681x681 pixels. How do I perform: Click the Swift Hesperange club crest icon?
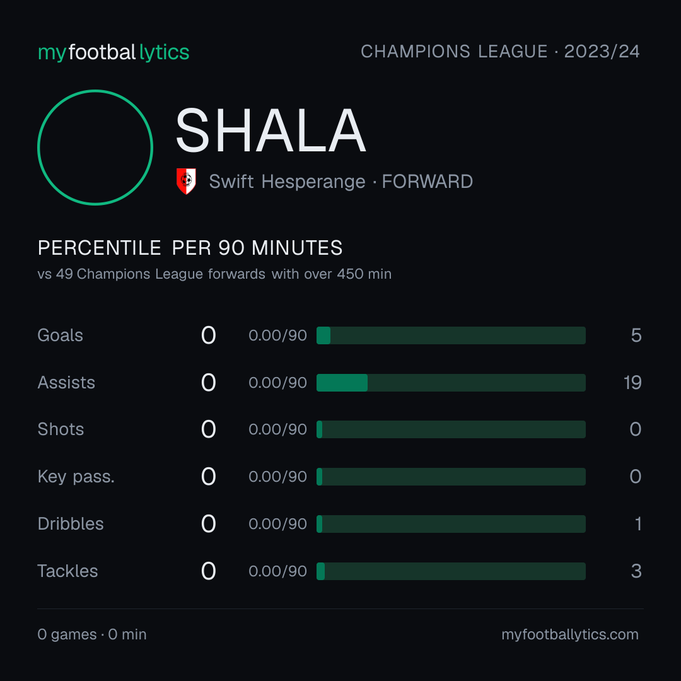pos(186,181)
